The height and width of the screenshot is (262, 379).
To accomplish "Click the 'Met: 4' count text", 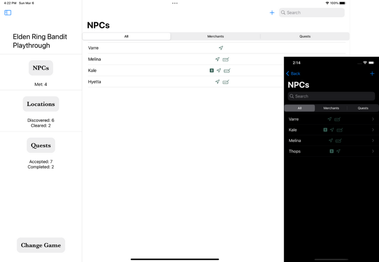I will tap(41, 85).
